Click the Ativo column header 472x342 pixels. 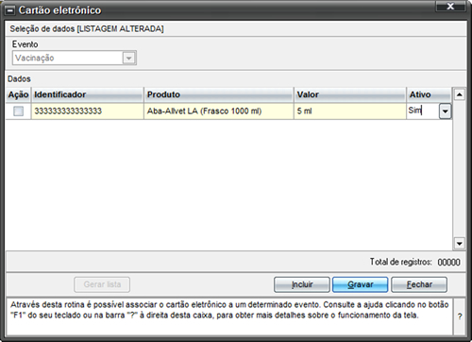click(429, 94)
